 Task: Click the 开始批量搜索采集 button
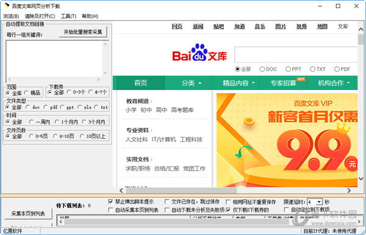pos(83,32)
